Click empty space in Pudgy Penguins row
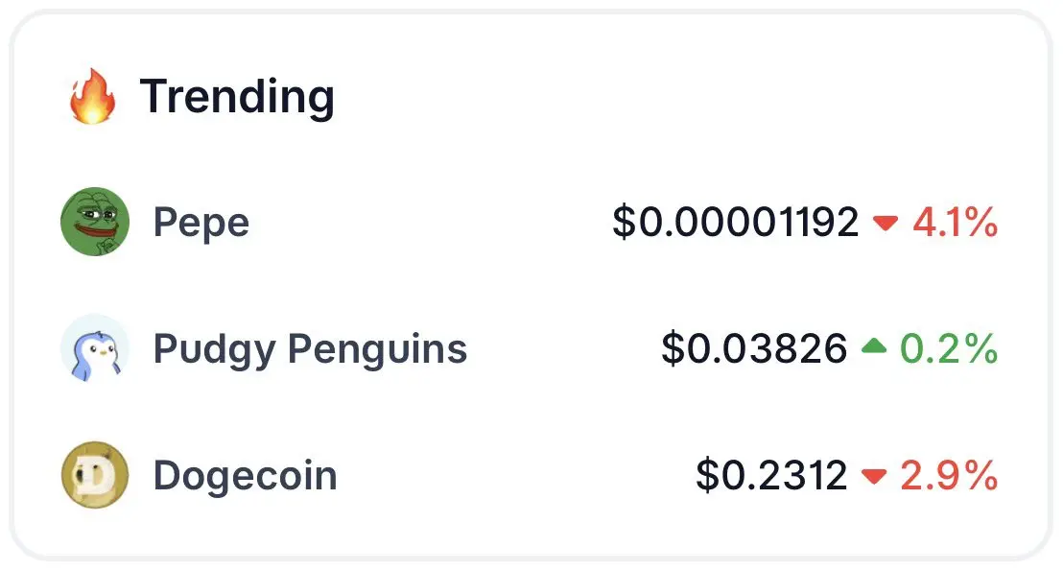Viewport: 1063px width, 570px height. coord(564,348)
